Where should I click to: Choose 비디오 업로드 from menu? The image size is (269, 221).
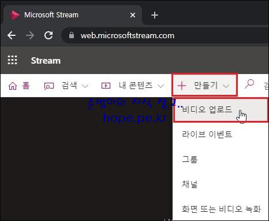(x=221, y=110)
